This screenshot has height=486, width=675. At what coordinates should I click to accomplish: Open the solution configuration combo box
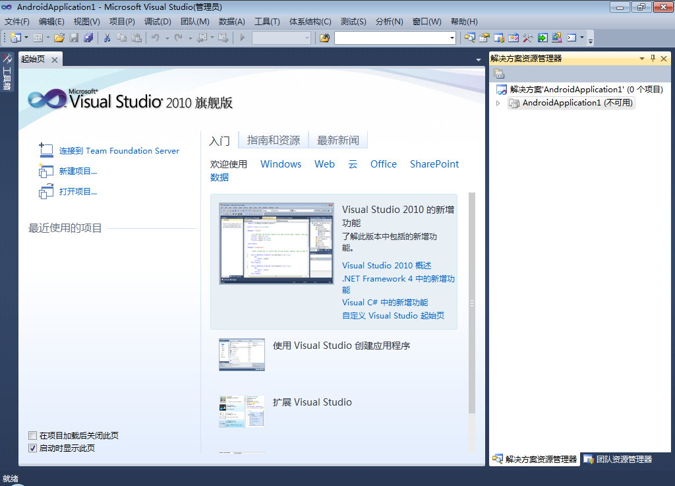pos(281,38)
